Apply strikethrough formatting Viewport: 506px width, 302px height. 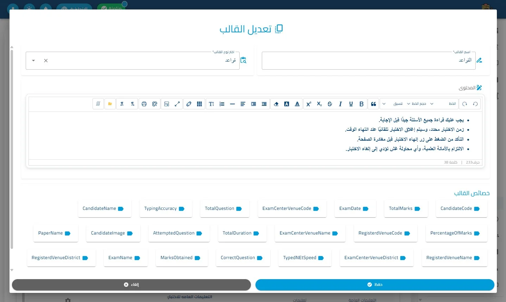[330, 104]
